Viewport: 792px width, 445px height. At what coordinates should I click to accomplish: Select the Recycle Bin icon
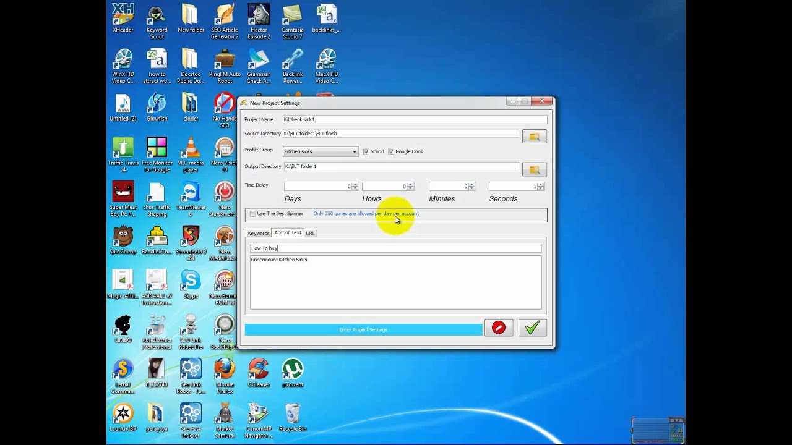293,418
